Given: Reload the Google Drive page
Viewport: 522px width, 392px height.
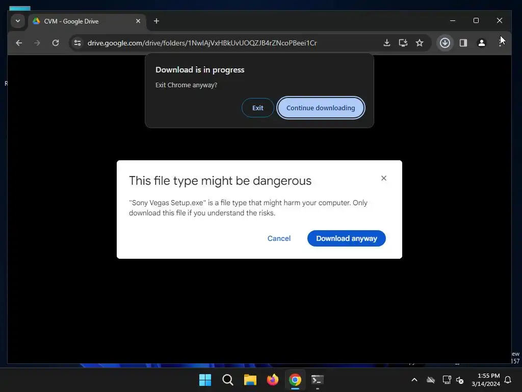Looking at the screenshot, I should (x=56, y=43).
